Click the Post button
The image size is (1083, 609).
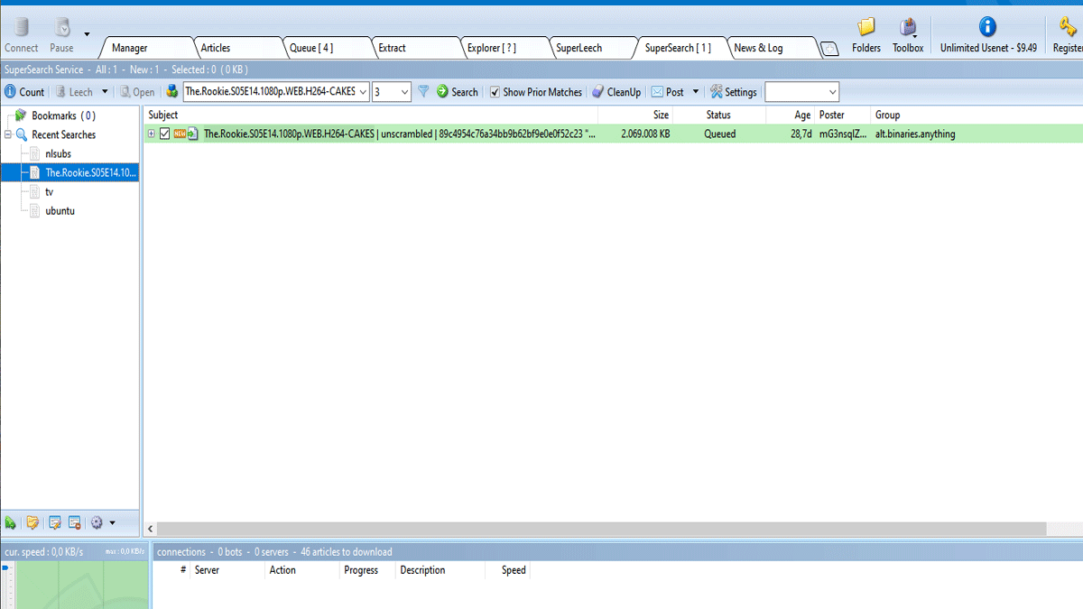(x=667, y=92)
